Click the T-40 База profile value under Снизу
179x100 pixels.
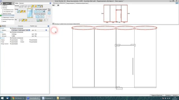14,34
